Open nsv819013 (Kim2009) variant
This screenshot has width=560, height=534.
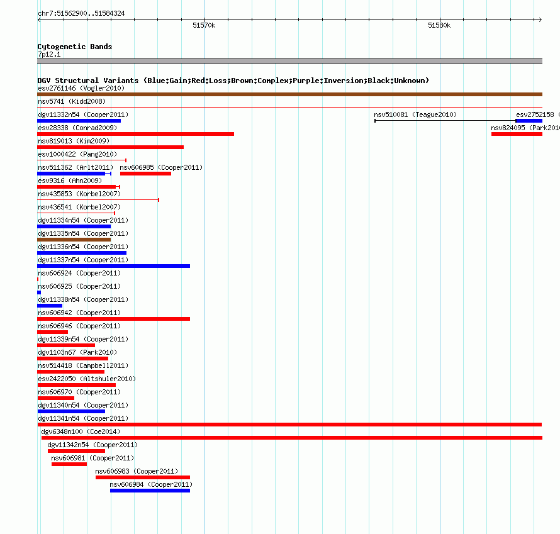(74, 141)
